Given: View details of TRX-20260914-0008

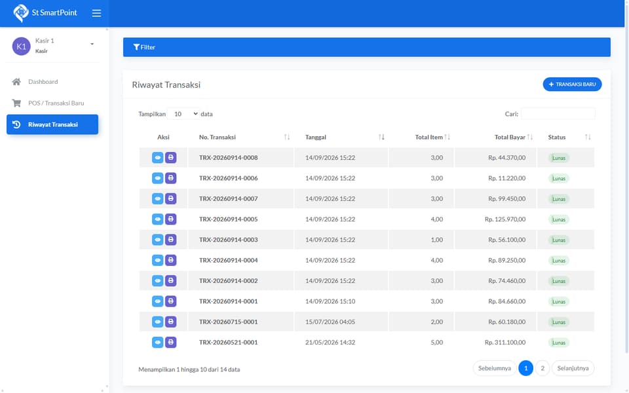Looking at the screenshot, I should pos(158,158).
